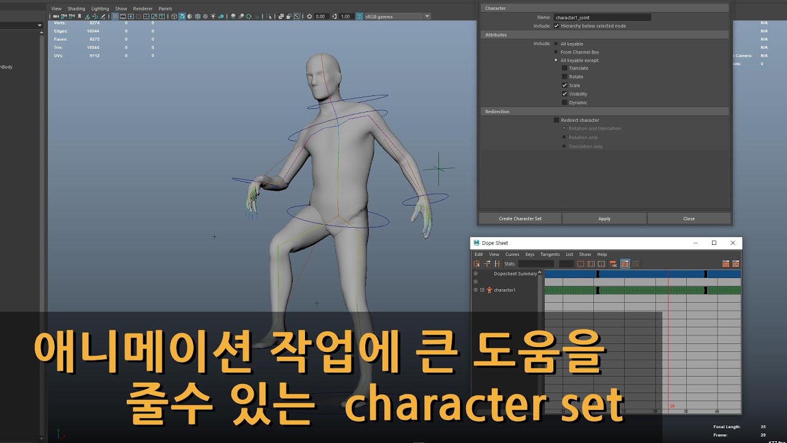Click the frame all icon in Dope Sheet
787x443 pixels.
pos(580,264)
